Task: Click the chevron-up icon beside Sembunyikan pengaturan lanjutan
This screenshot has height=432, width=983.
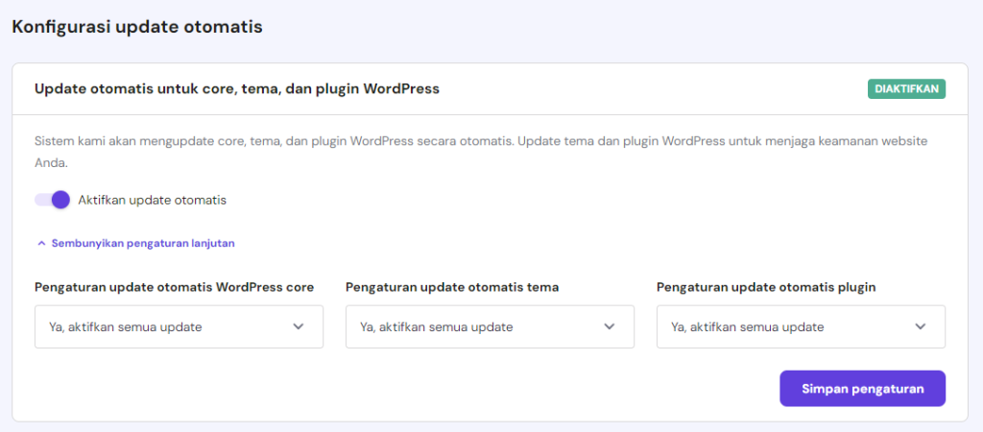Action: coord(41,244)
